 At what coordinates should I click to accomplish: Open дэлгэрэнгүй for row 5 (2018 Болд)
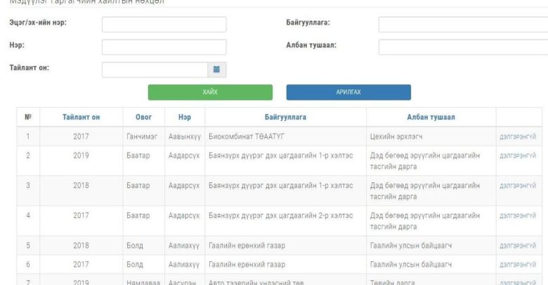coord(518,246)
